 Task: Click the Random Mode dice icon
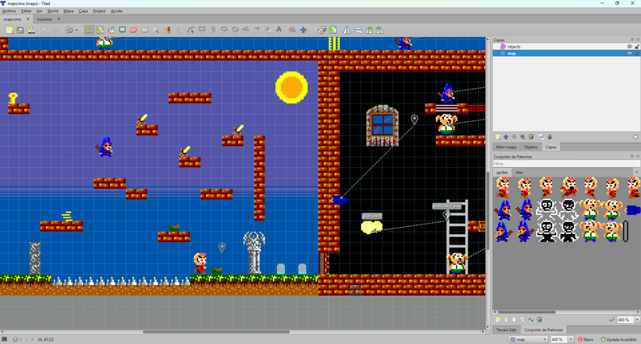click(322, 30)
